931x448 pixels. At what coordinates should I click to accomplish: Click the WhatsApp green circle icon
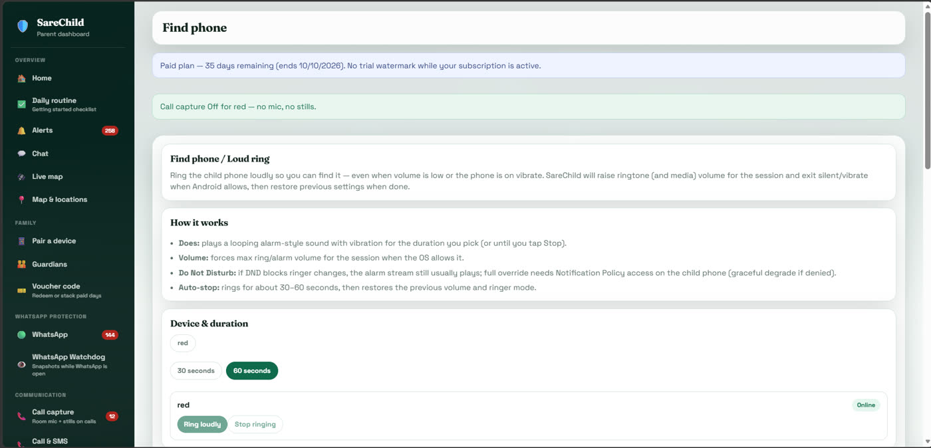[x=21, y=335]
